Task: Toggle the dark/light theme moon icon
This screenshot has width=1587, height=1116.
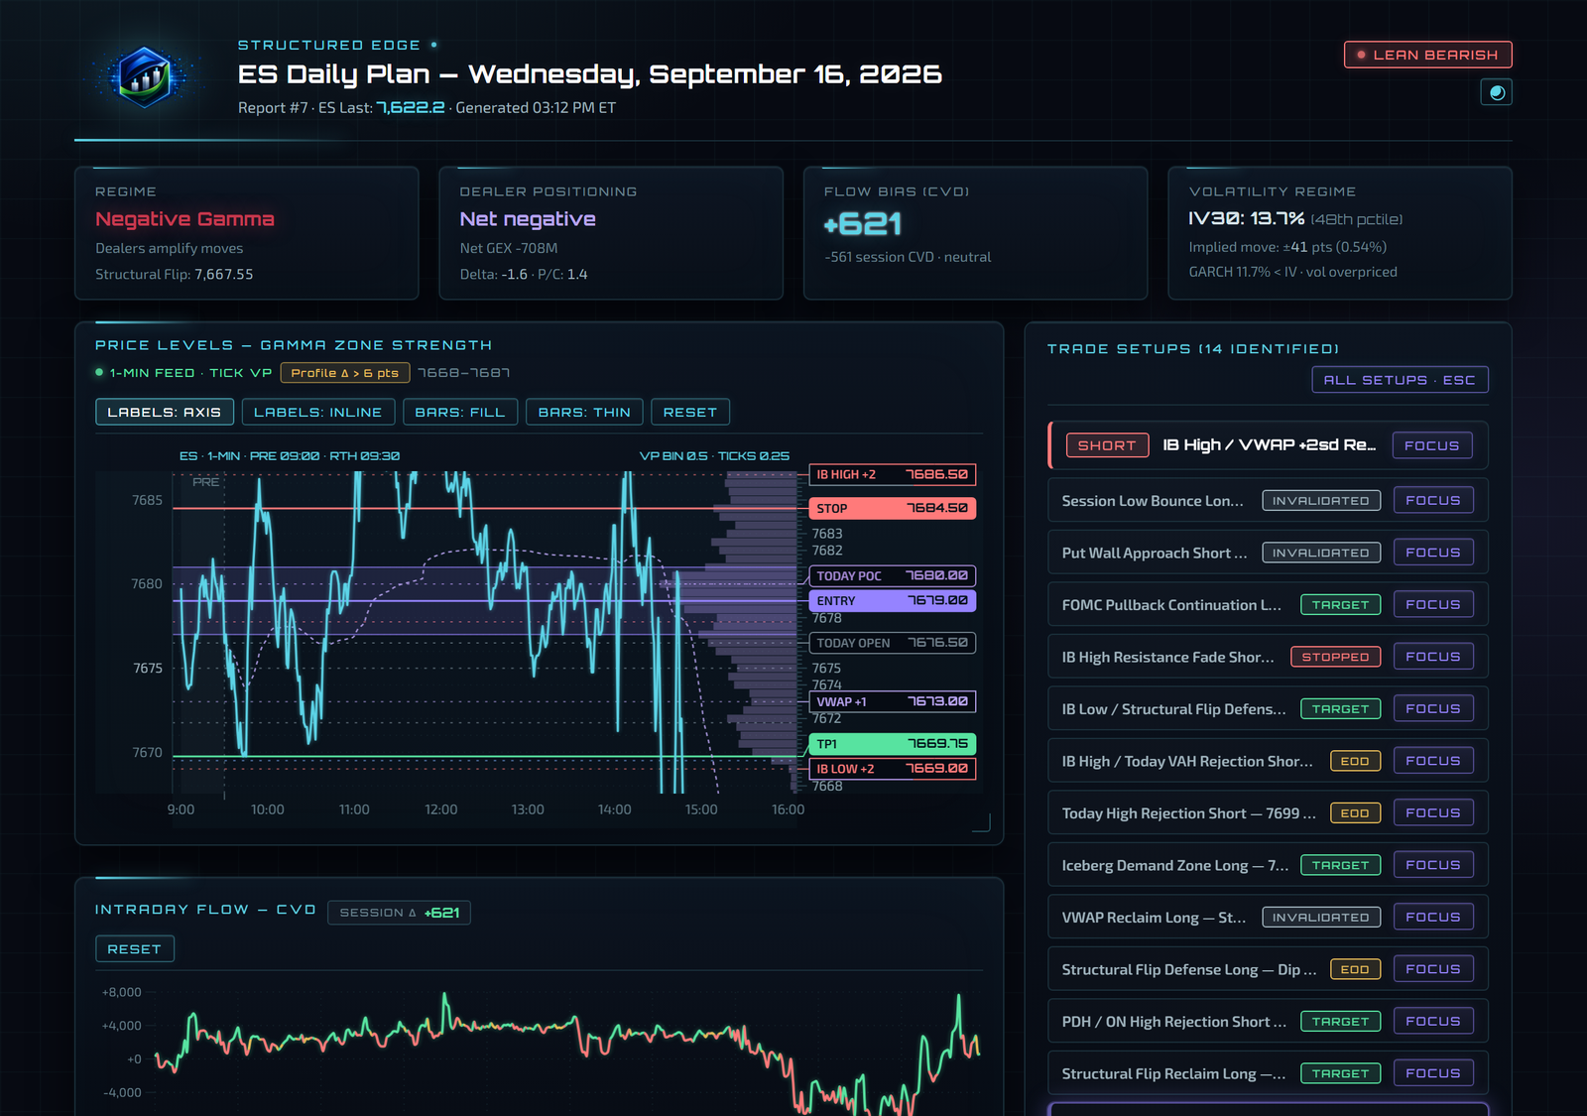Action: pos(1496,92)
